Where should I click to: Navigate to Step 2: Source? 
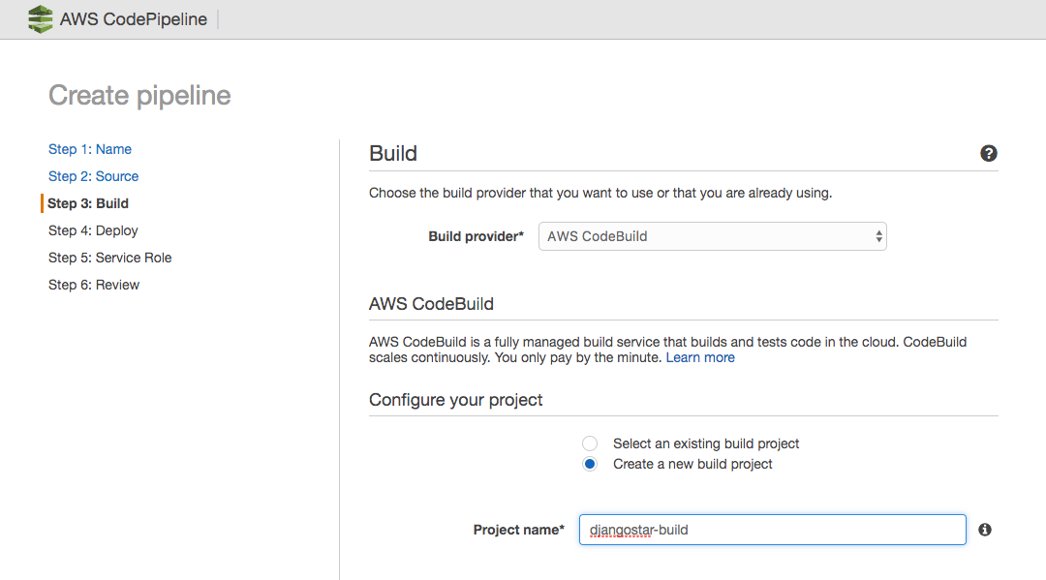(93, 176)
